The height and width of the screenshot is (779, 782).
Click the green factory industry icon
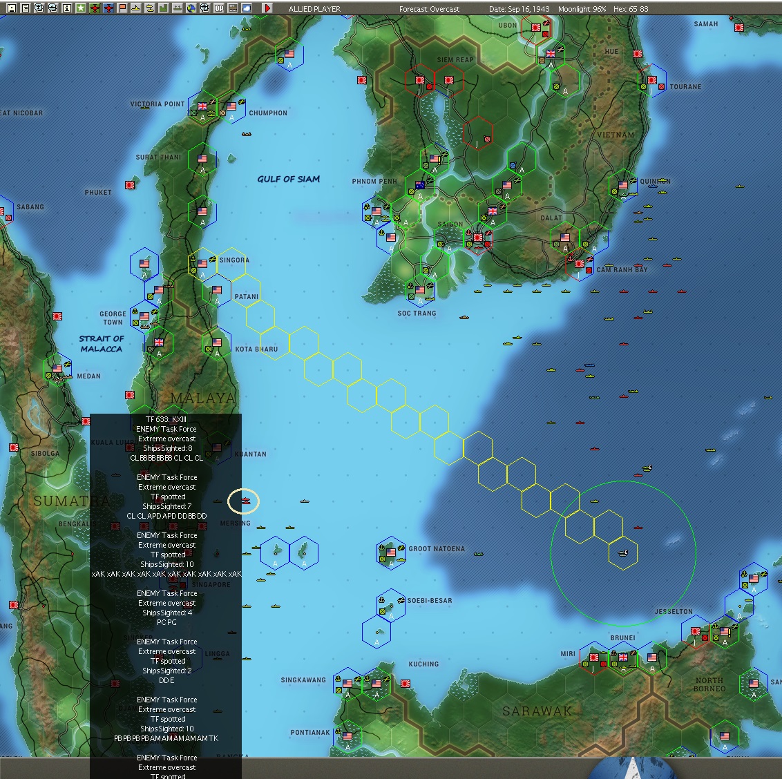click(164, 8)
